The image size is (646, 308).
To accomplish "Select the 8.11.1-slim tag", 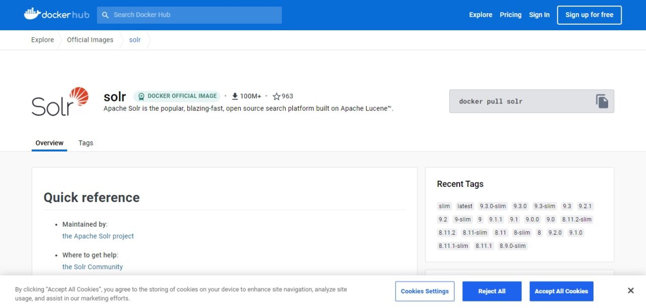I will click(x=453, y=246).
